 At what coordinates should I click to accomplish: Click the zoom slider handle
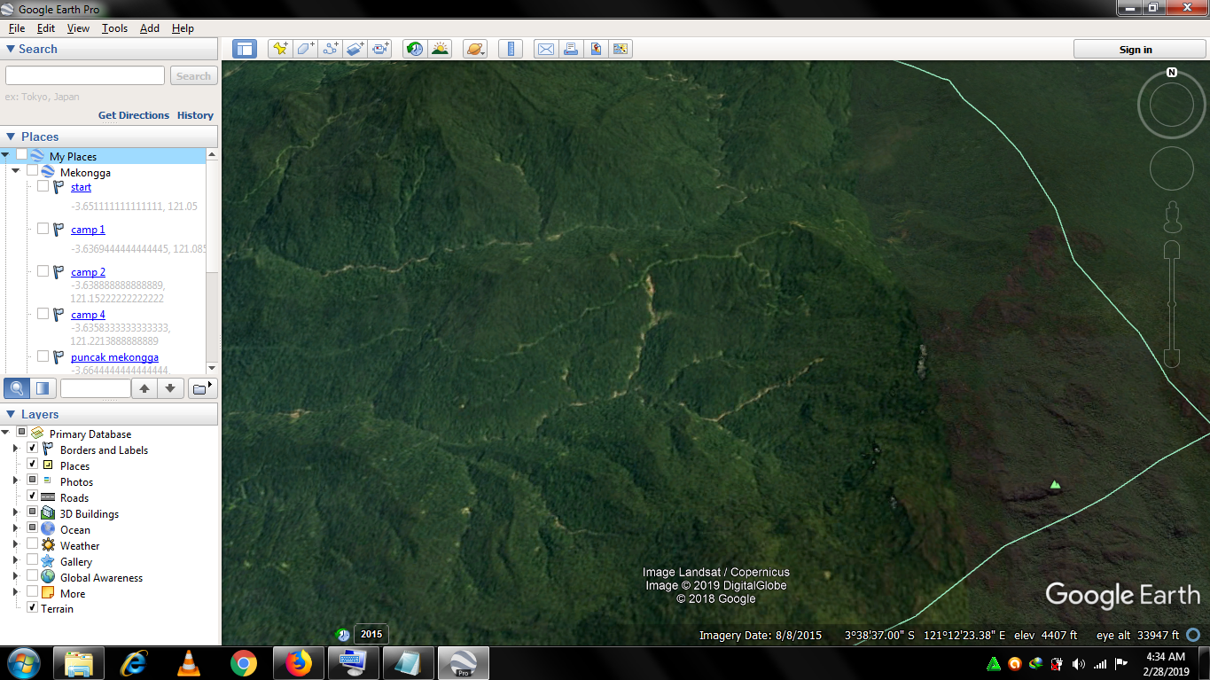point(1172,304)
